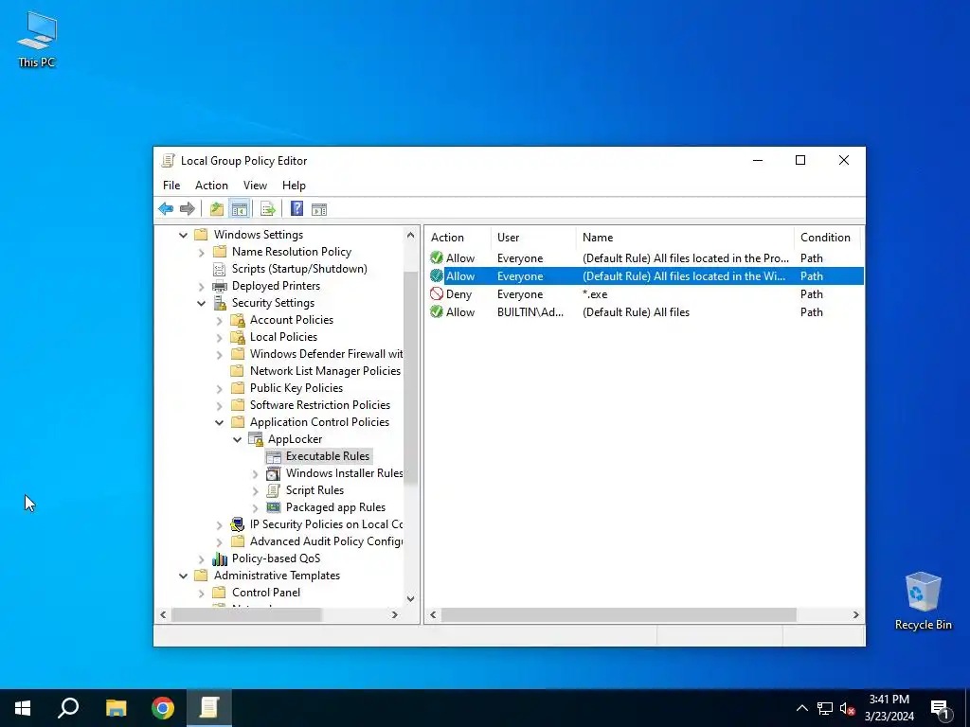The width and height of the screenshot is (970, 727).
Task: Open the Action menu
Action: pos(211,186)
